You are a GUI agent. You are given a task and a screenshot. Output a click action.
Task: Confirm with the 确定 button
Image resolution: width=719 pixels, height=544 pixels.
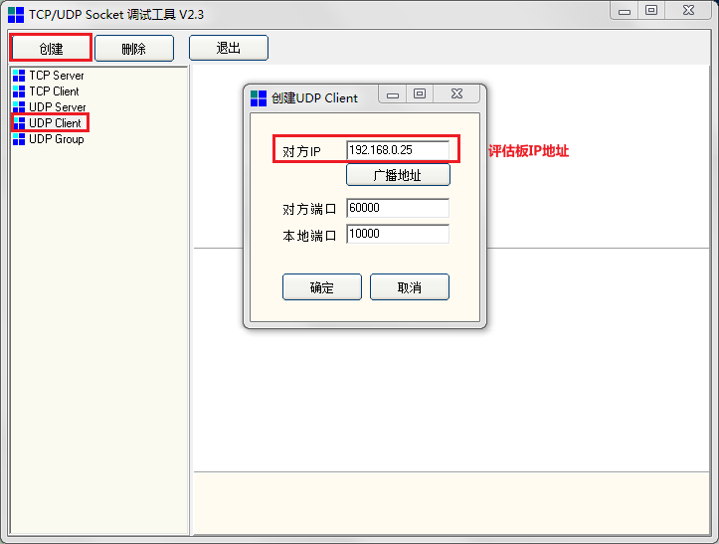(x=321, y=287)
